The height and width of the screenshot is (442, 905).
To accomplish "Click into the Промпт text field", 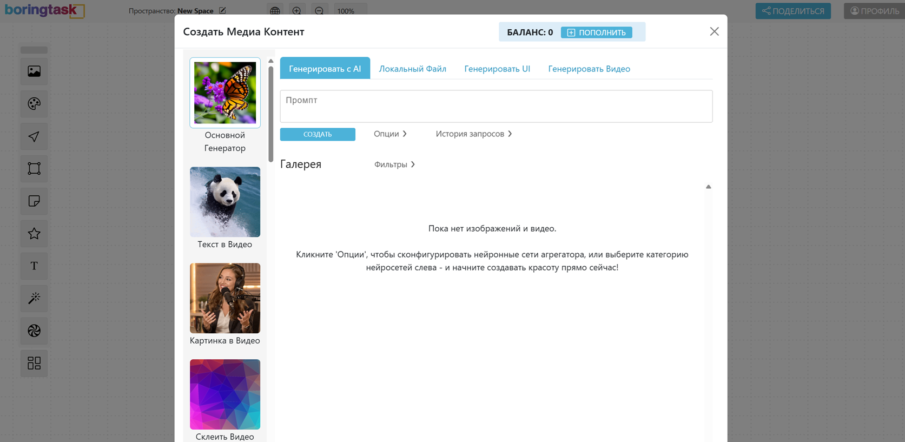I will click(496, 106).
